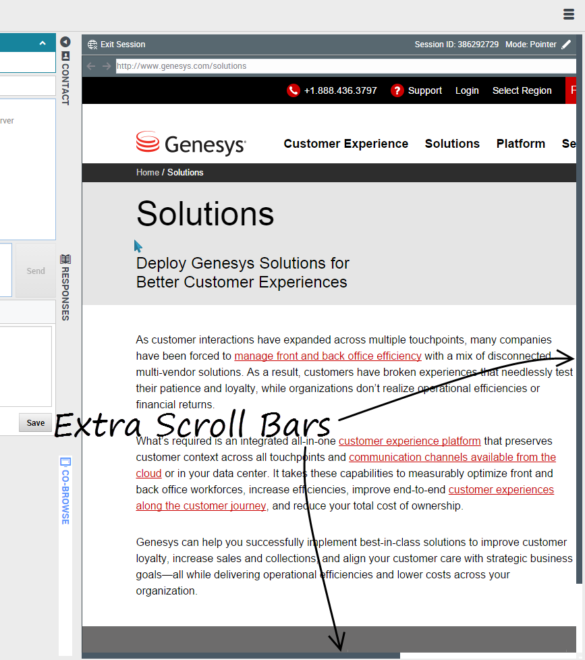The height and width of the screenshot is (660, 585).
Task: Open Solutions nav menu
Action: (452, 144)
